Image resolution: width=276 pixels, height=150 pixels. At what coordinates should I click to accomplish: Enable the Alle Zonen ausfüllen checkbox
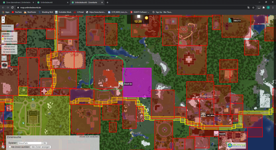(10, 147)
